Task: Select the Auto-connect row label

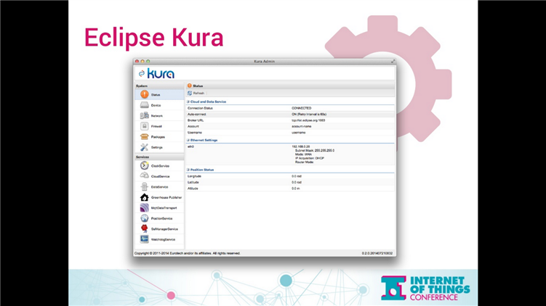Action: tap(197, 115)
